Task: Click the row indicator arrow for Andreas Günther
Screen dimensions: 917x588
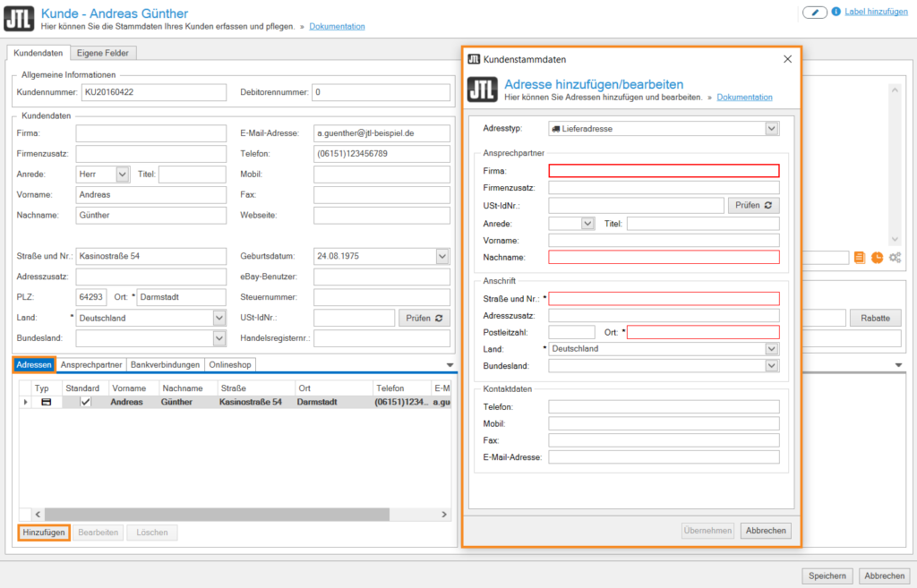Action: tap(25, 403)
